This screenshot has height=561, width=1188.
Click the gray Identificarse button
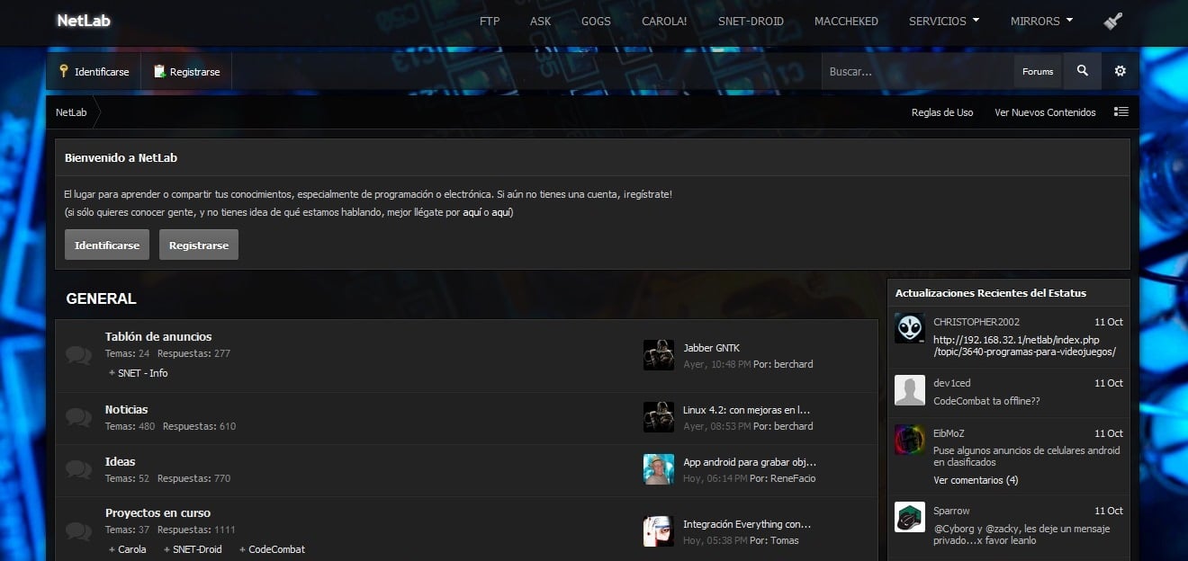107,245
